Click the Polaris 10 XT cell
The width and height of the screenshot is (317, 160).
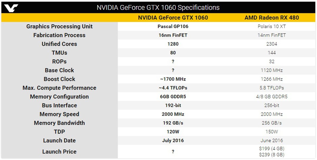(x=272, y=26)
